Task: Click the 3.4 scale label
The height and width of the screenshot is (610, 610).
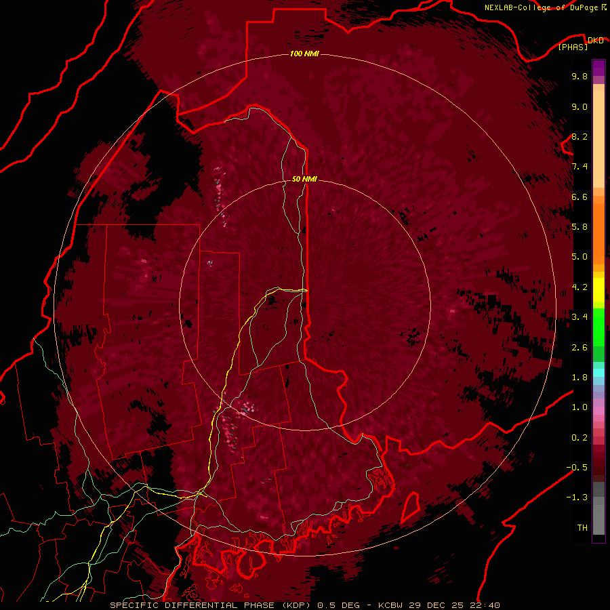Action: [579, 317]
